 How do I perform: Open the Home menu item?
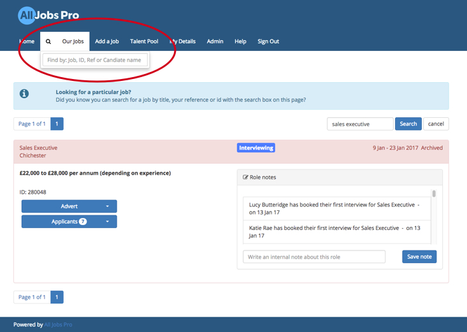[x=27, y=41]
